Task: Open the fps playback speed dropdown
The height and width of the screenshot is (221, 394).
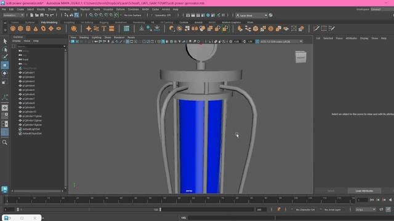Action: coord(366,209)
